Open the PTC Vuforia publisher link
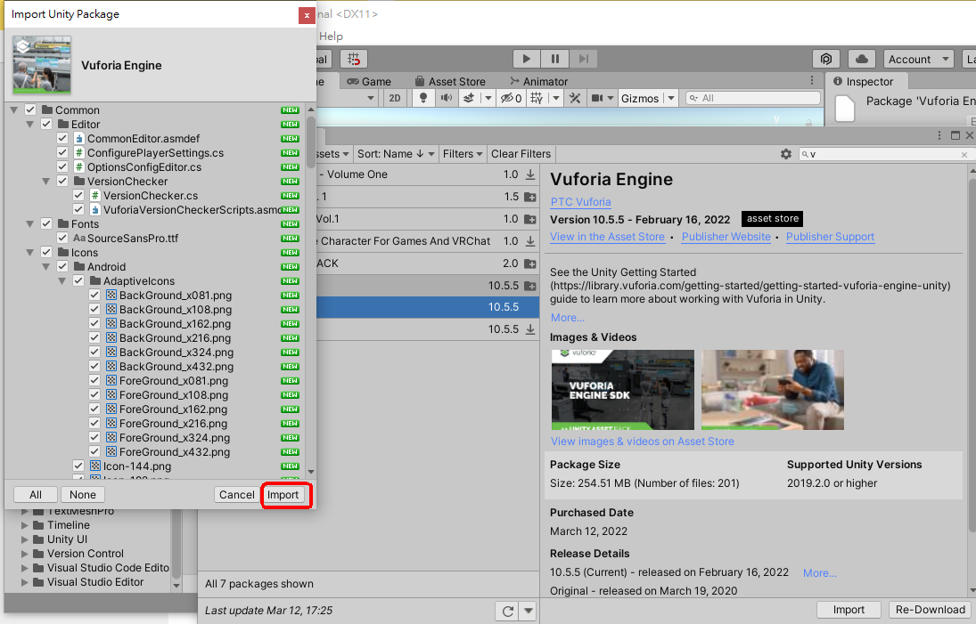 click(581, 202)
